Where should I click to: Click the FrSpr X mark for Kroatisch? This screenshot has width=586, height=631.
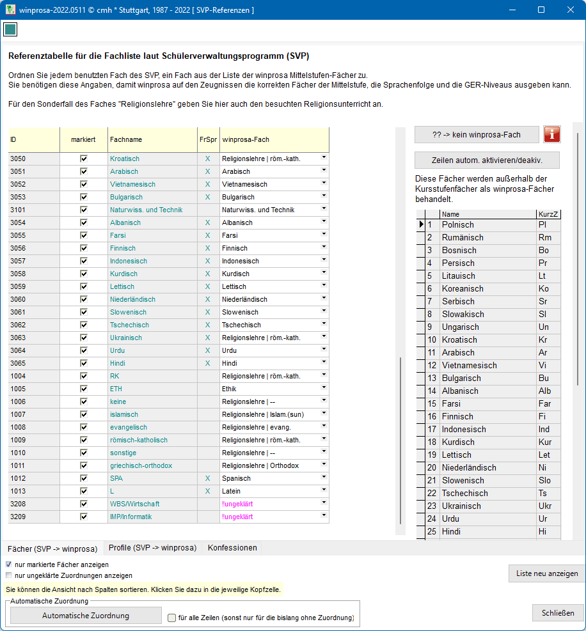(x=207, y=159)
